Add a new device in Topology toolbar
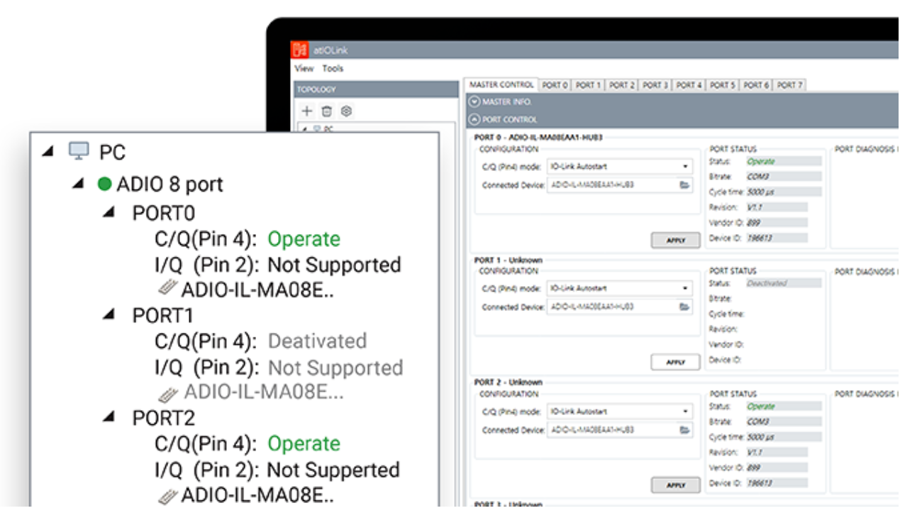The image size is (900, 513). pyautogui.click(x=307, y=111)
